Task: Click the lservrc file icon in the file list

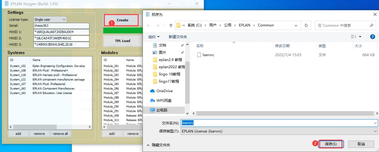Action: point(199,55)
